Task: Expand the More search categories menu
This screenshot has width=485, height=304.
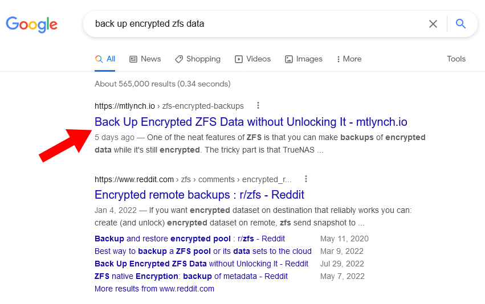Action: [x=349, y=59]
